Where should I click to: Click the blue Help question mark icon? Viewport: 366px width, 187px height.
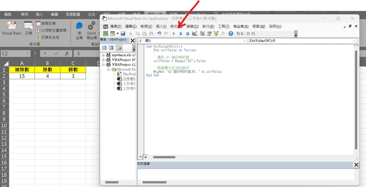pyautogui.click(x=231, y=33)
